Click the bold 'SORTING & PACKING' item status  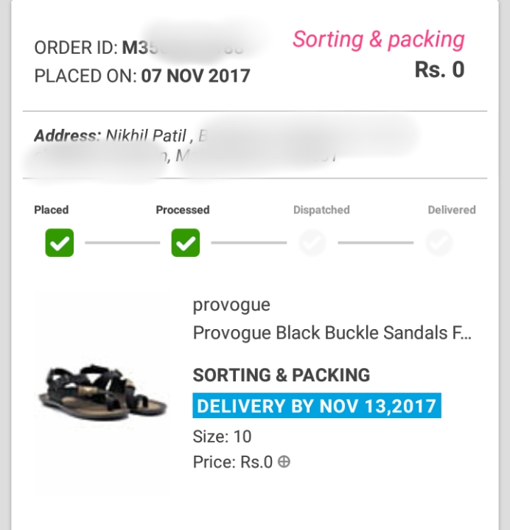coord(282,375)
